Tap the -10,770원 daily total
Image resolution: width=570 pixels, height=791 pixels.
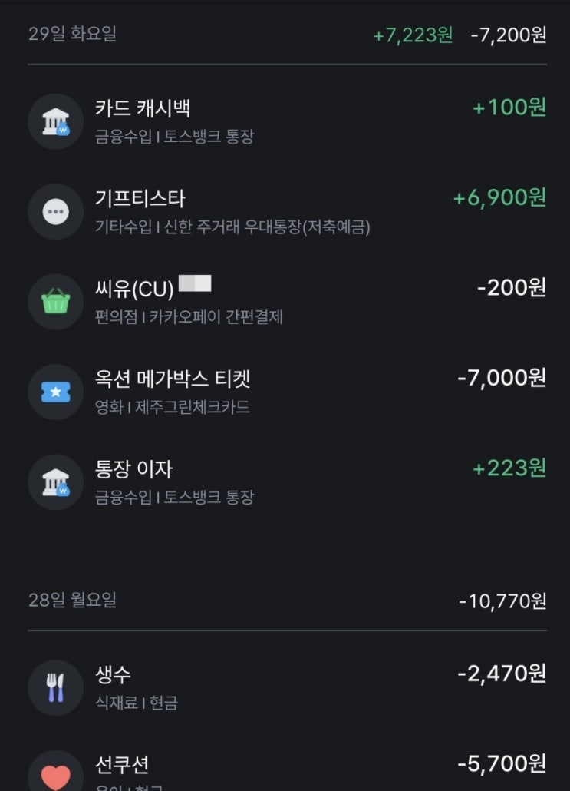click(502, 601)
